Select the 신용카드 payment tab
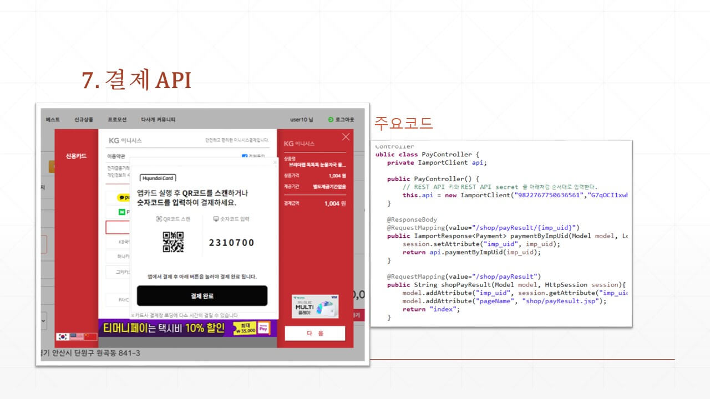The height and width of the screenshot is (399, 710). pyautogui.click(x=76, y=156)
